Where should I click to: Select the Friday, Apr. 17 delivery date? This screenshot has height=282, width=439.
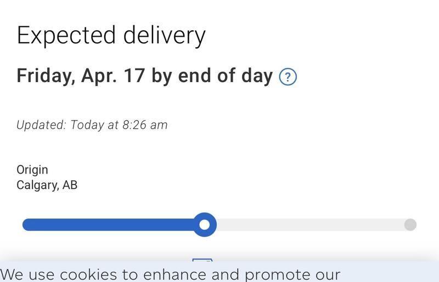click(81, 76)
